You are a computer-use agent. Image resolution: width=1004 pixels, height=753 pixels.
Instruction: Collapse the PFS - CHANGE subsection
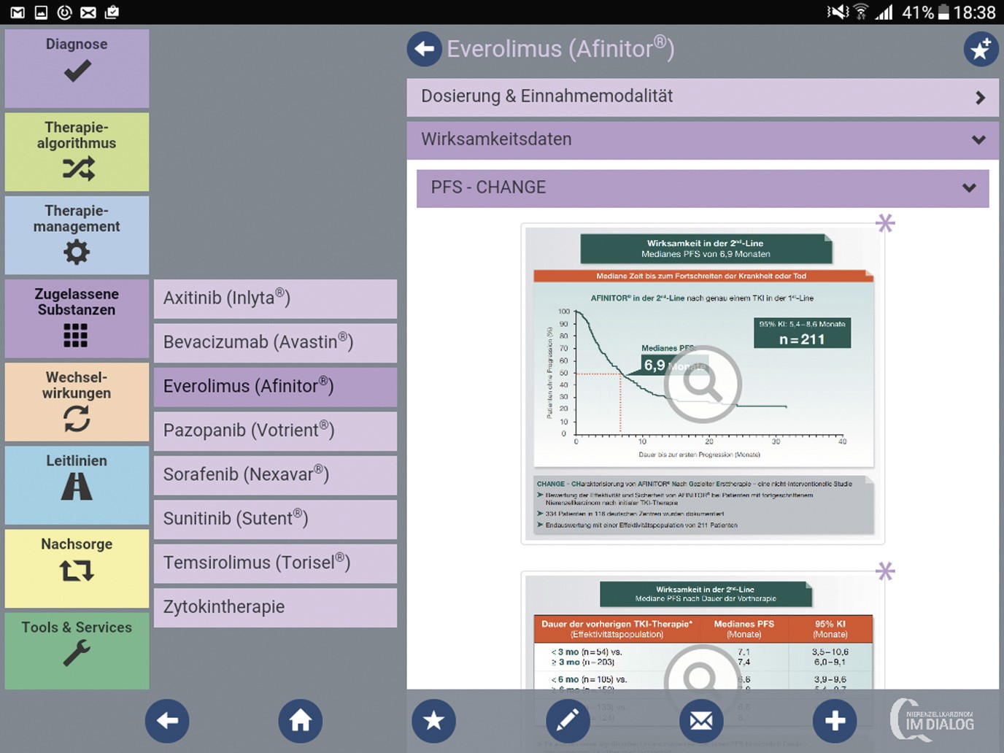pos(703,188)
